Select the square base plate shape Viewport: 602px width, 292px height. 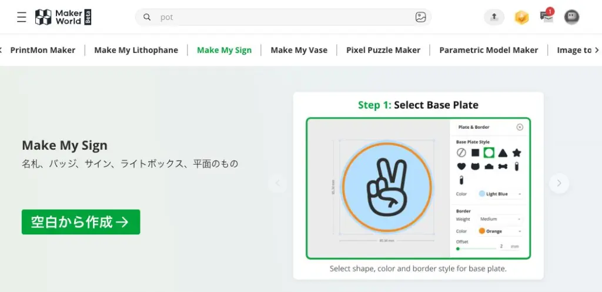tap(475, 153)
